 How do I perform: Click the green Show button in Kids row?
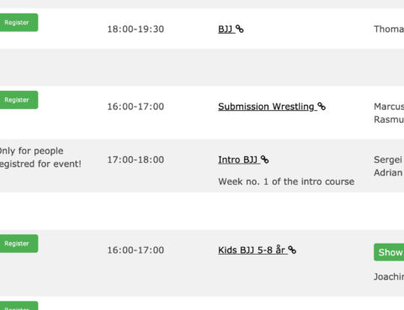pyautogui.click(x=389, y=252)
